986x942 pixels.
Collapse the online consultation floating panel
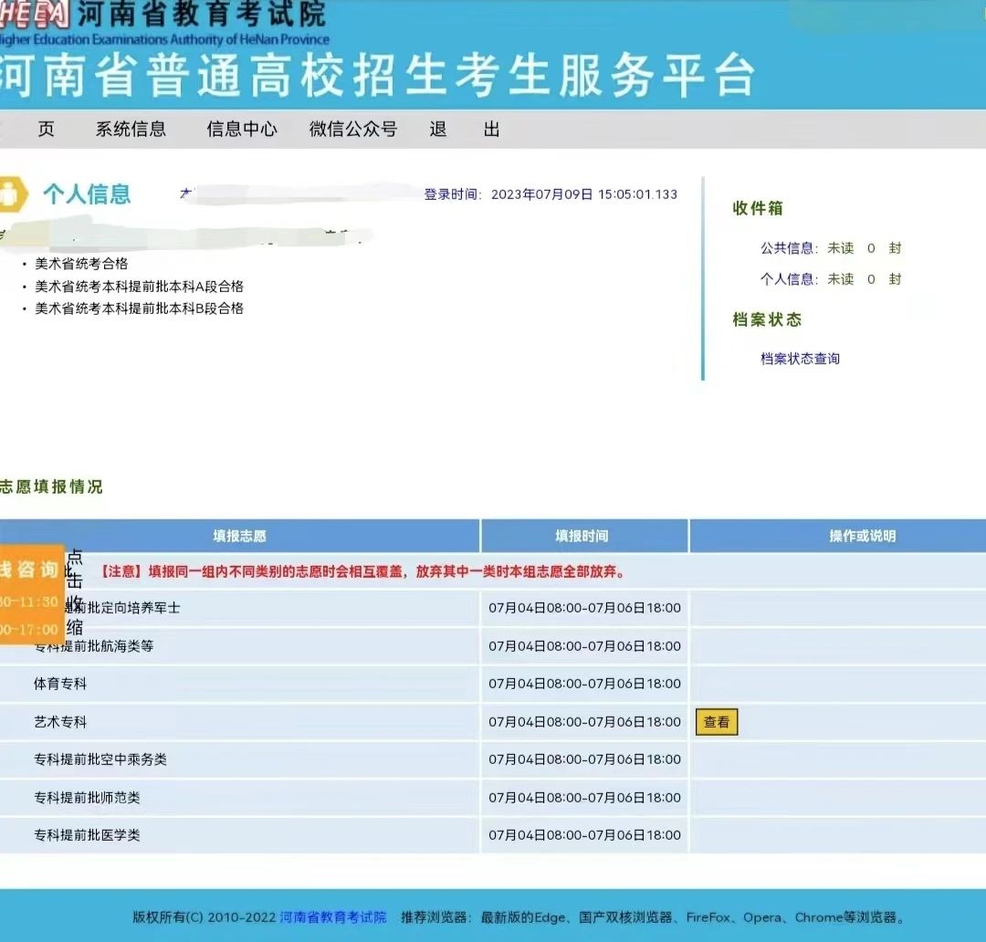click(x=75, y=591)
